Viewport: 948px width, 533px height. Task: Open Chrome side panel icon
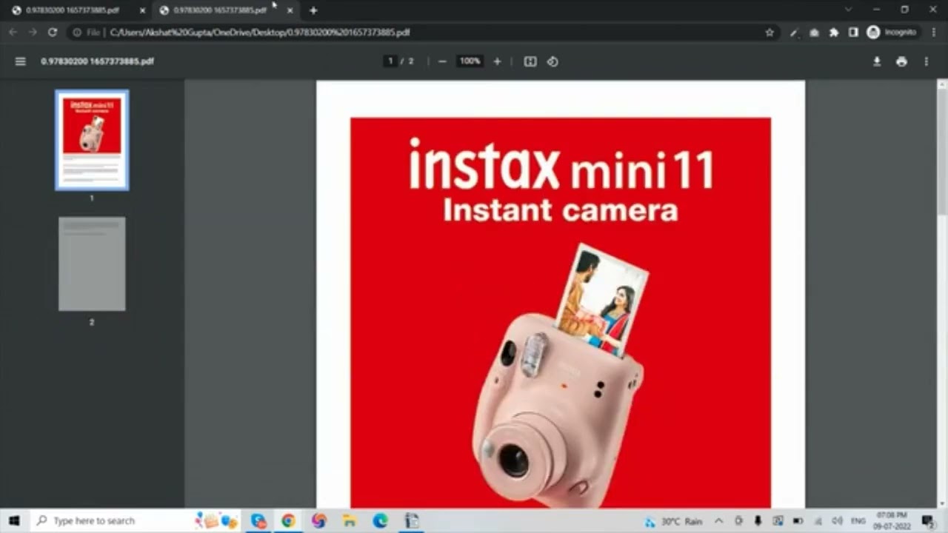coord(853,33)
